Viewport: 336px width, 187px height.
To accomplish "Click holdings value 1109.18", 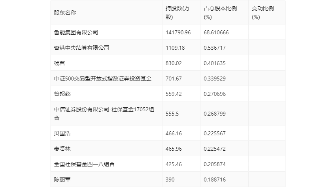I will point(175,48).
